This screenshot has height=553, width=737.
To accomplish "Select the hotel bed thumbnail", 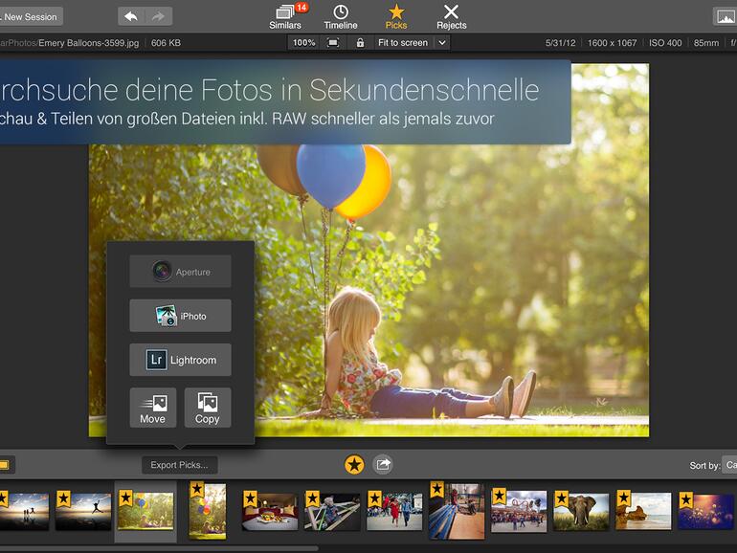I will 270,512.
